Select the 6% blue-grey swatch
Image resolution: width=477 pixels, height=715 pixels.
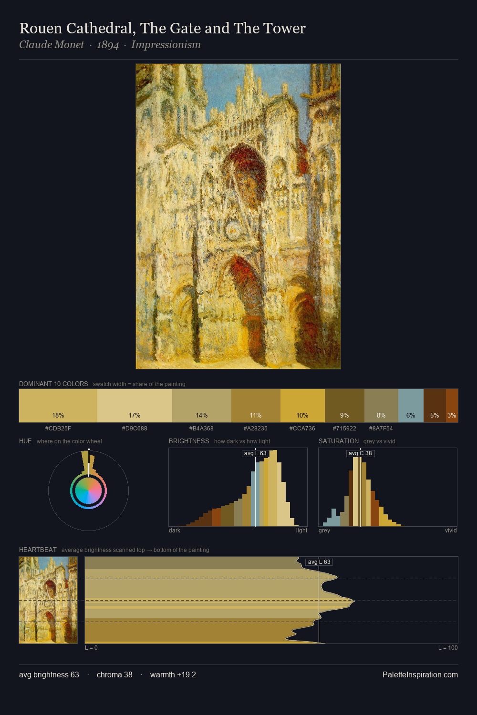411,406
